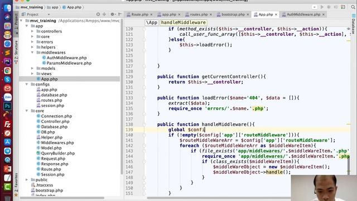Screen dimensions: 357x201
Task: Collapse the middlewares folder
Action: pyautogui.click(x=32, y=52)
